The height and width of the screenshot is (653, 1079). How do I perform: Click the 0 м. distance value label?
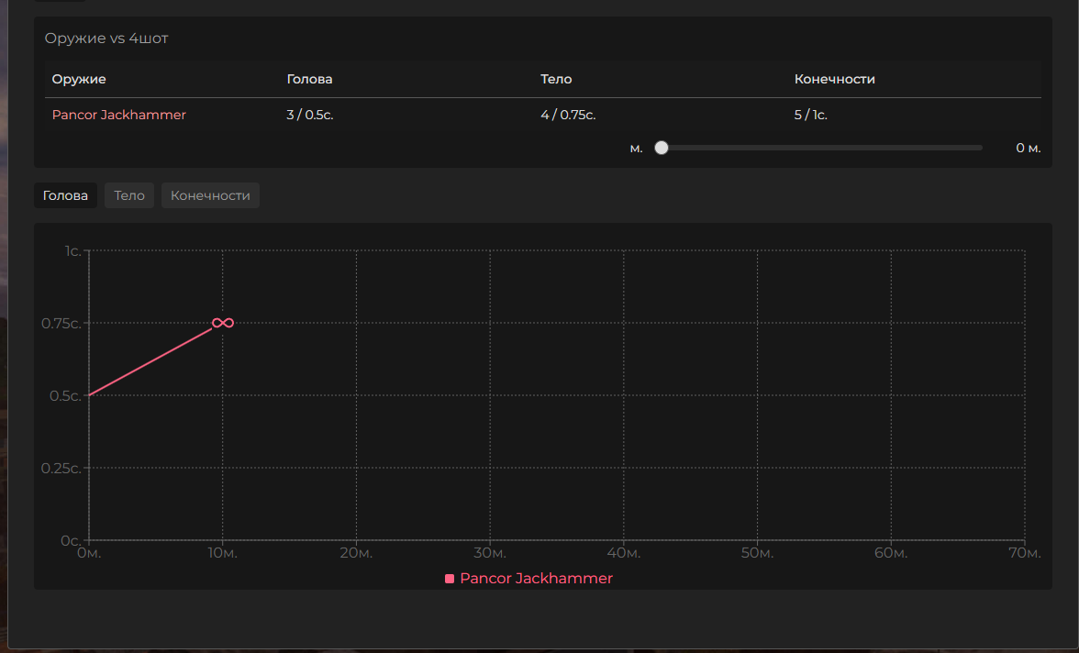tap(1028, 148)
